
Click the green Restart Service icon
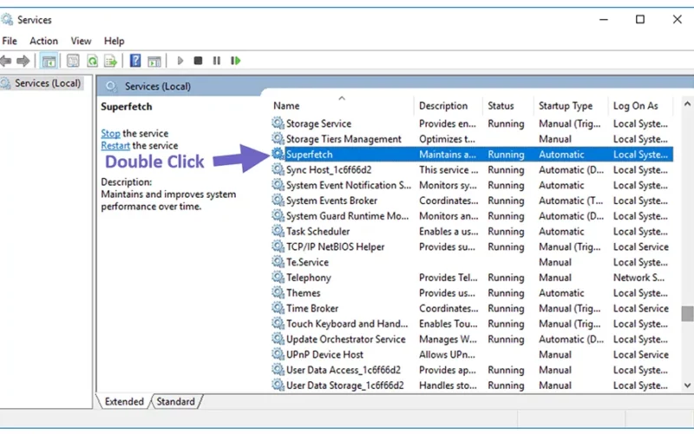tap(235, 60)
